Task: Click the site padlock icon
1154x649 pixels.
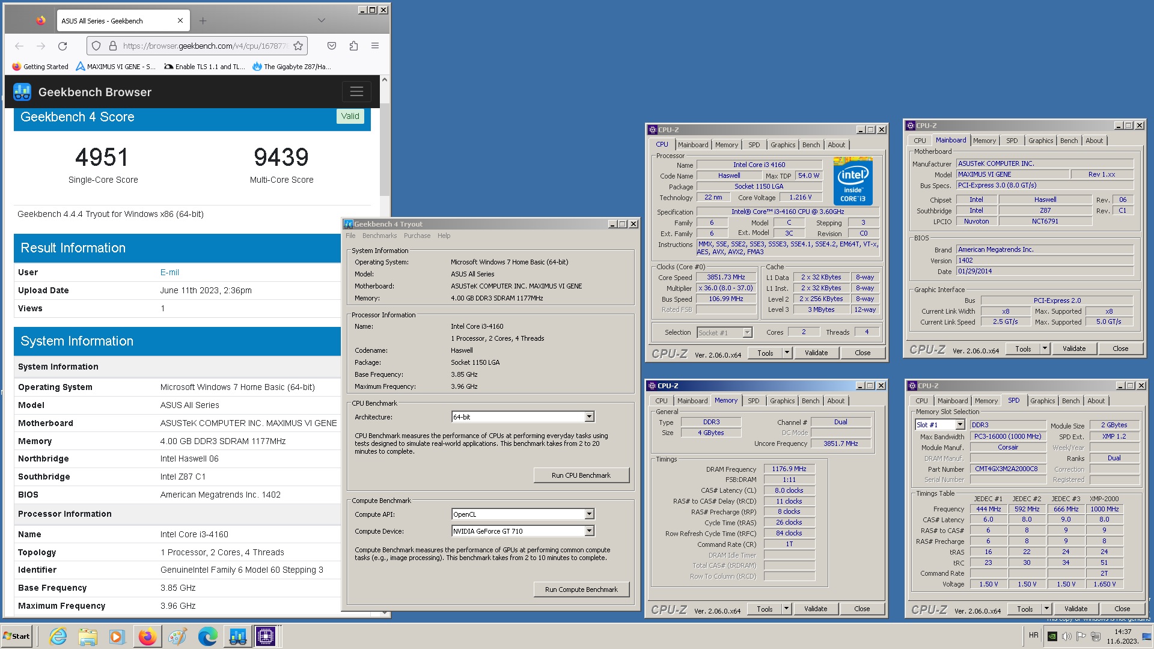Action: [112, 46]
